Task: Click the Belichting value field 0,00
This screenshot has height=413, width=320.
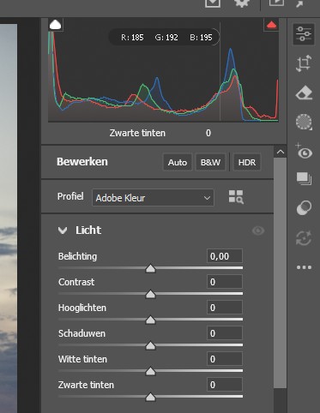Action: (225, 256)
